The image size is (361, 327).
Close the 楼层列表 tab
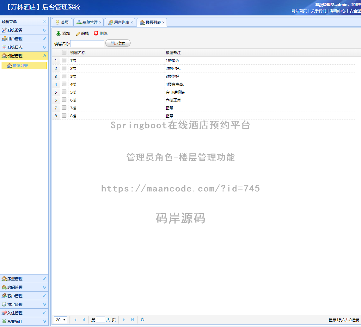[163, 22]
